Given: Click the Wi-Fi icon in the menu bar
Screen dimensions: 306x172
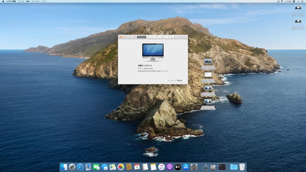Looking at the screenshot, I should (282, 1).
